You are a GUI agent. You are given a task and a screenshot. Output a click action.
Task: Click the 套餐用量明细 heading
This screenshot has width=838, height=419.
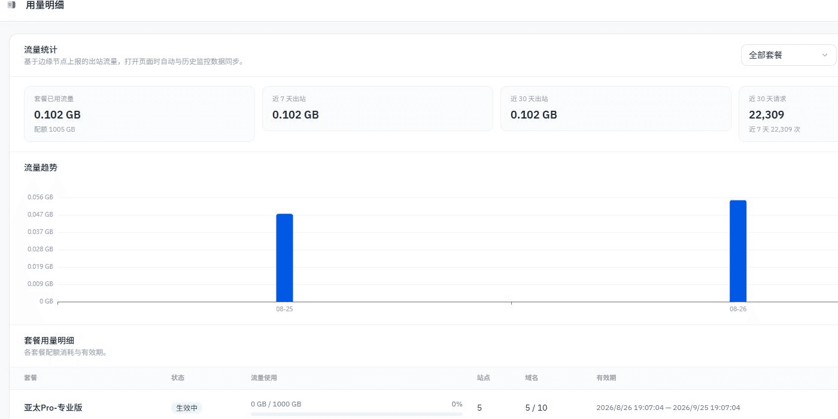coord(49,341)
